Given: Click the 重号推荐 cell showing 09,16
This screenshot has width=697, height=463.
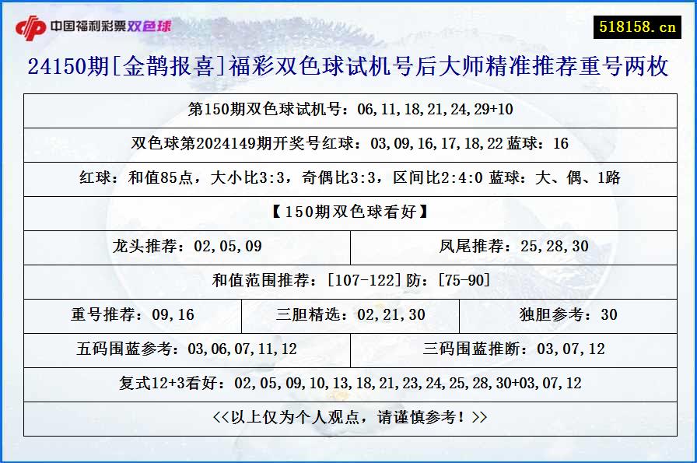Looking at the screenshot, I should [132, 316].
